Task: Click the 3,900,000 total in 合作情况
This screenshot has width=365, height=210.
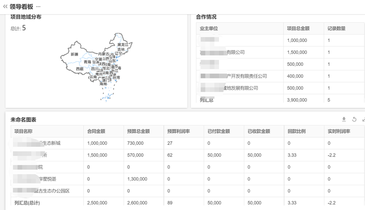Action: coord(297,100)
